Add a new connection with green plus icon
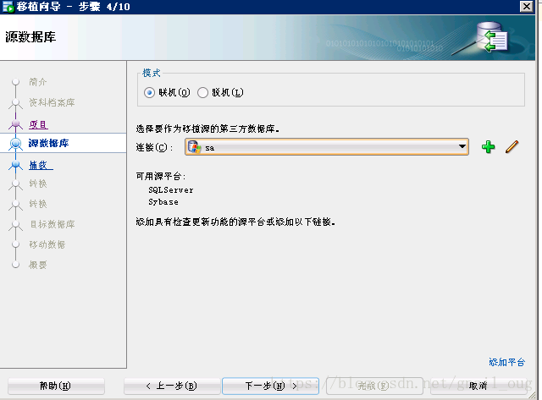Screen dimensions: 542x400 tap(488, 147)
